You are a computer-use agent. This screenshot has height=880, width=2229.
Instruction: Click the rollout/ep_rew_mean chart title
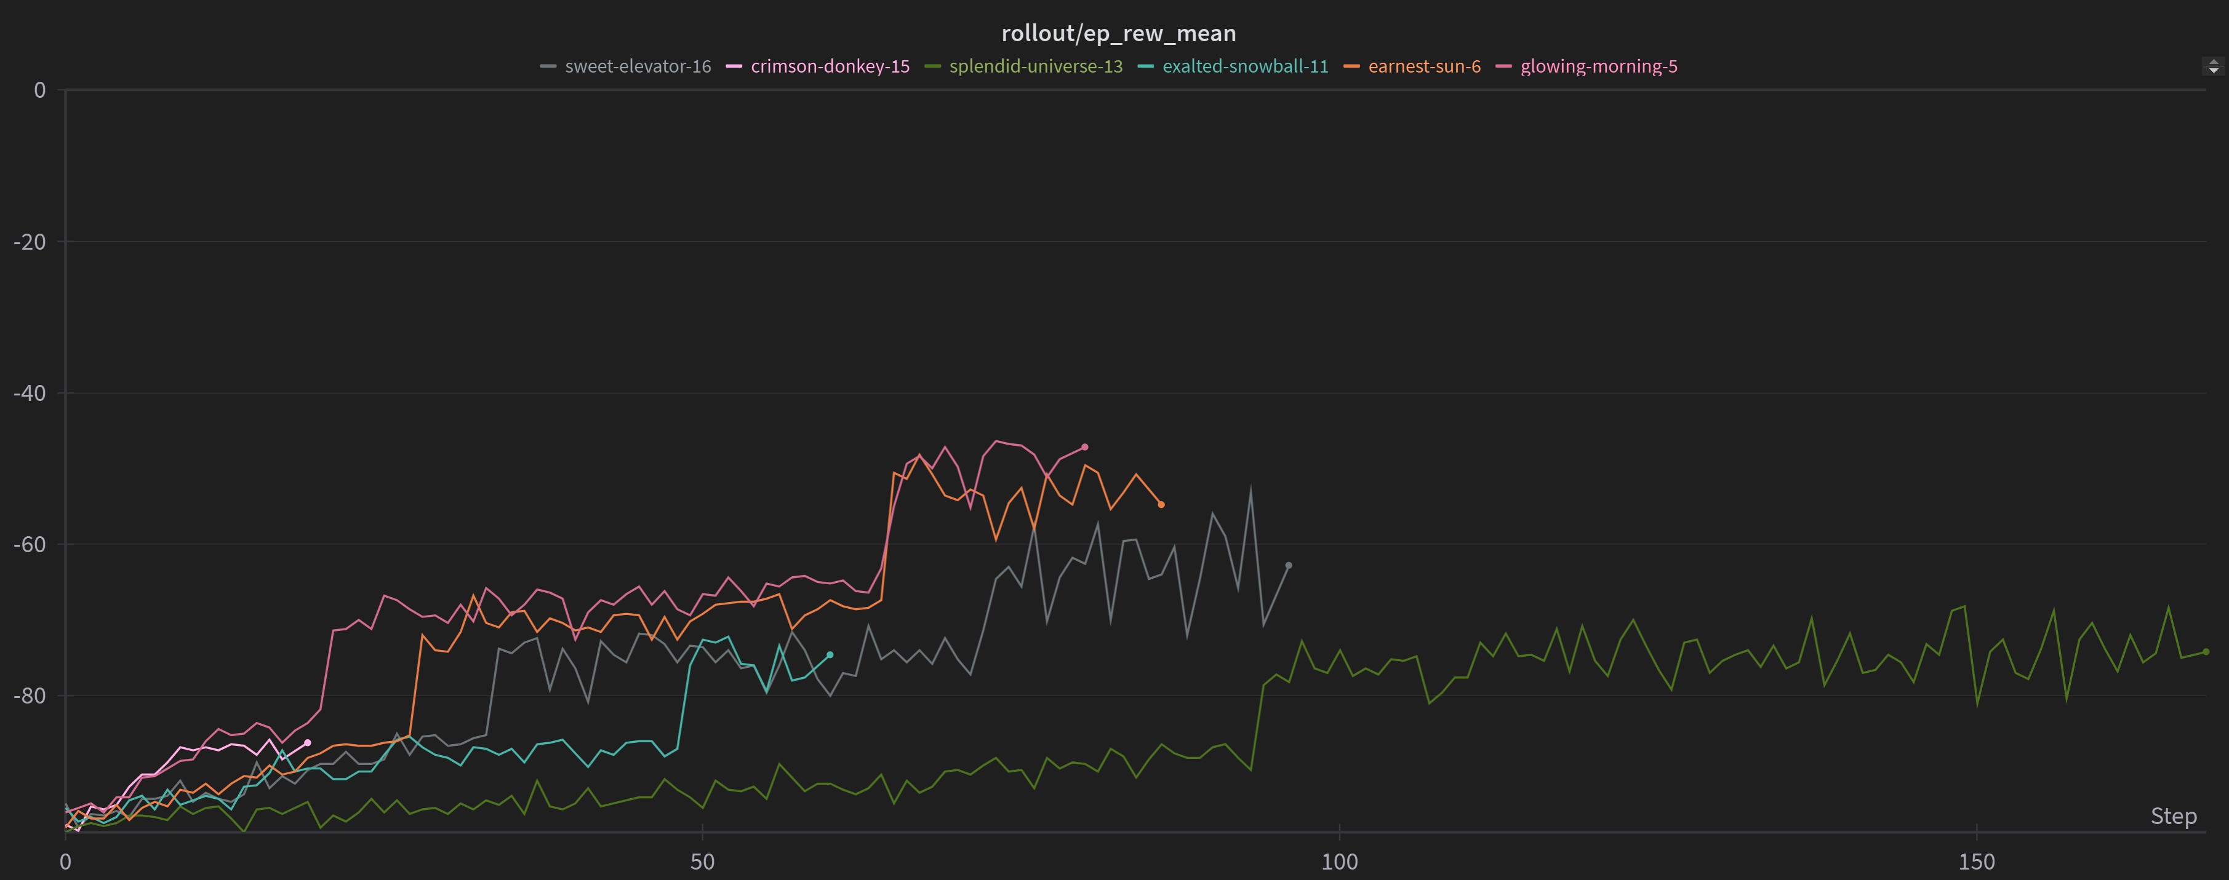[x=1118, y=33]
